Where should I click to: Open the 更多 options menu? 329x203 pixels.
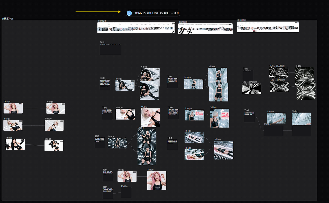(x=175, y=13)
